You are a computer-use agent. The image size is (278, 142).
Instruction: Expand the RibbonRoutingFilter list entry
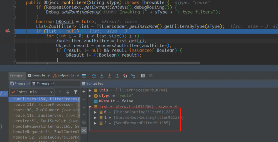[x=95, y=112]
